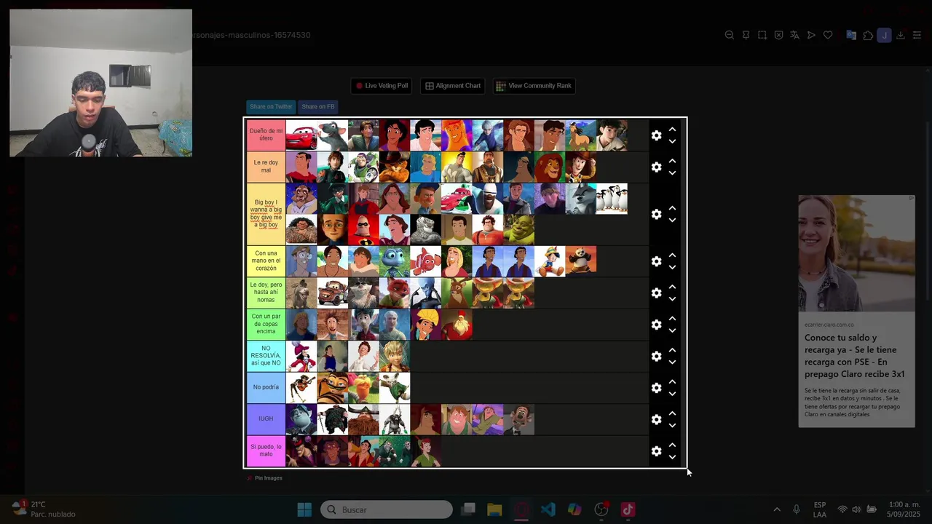
Task: Open Visual Studio Code from taskbar
Action: click(x=548, y=509)
